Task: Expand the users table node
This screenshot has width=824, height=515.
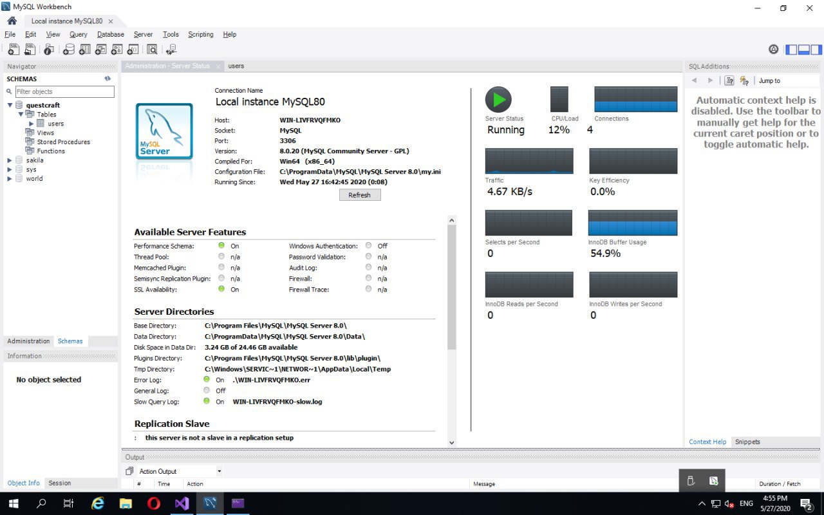Action: (31, 124)
